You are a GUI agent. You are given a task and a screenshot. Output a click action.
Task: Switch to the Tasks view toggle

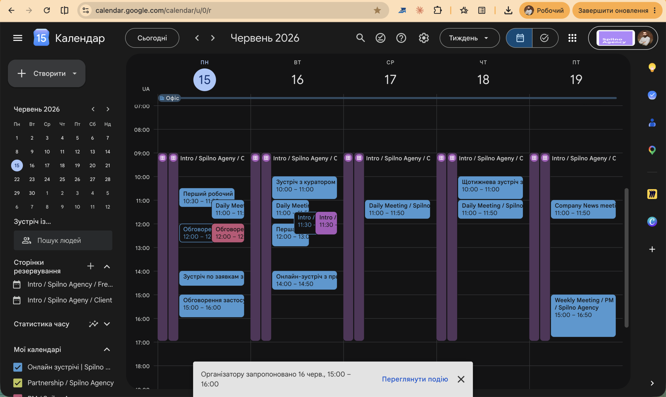pos(545,38)
